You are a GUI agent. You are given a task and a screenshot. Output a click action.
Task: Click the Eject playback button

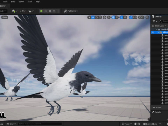(x=54, y=11)
